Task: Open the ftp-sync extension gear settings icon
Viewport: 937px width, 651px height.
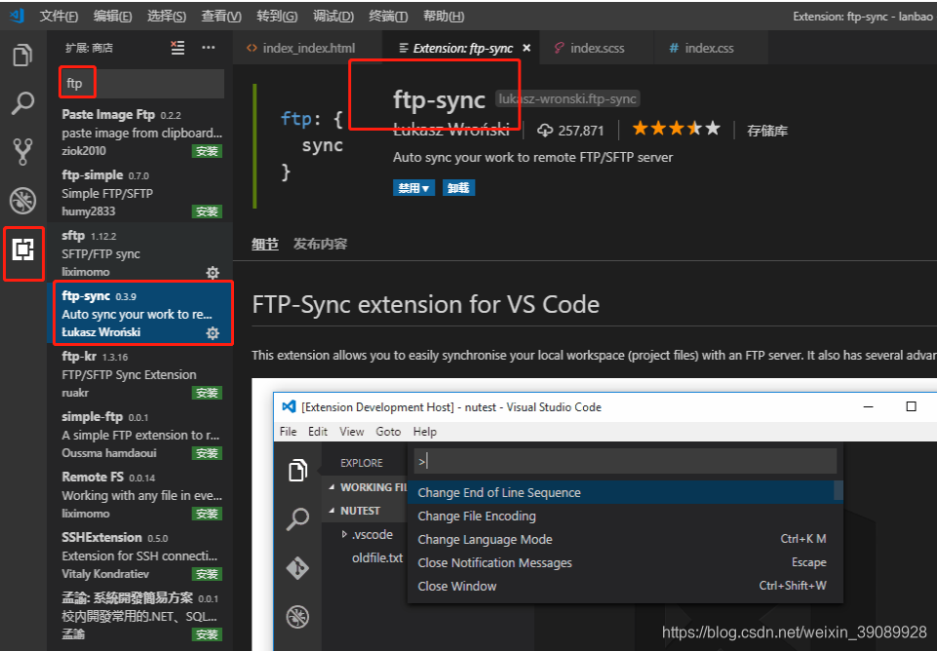Action: [x=213, y=332]
